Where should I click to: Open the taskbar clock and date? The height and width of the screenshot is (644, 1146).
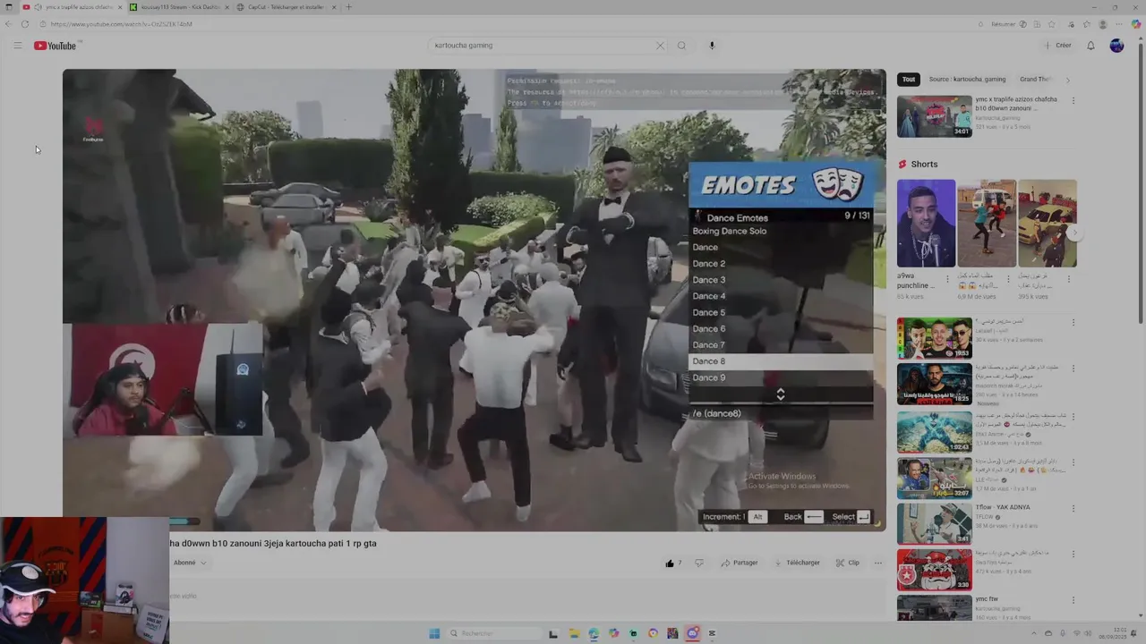1114,633
